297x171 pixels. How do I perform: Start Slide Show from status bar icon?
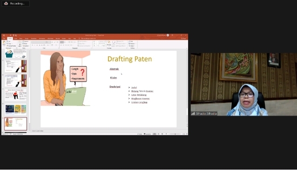166,134
